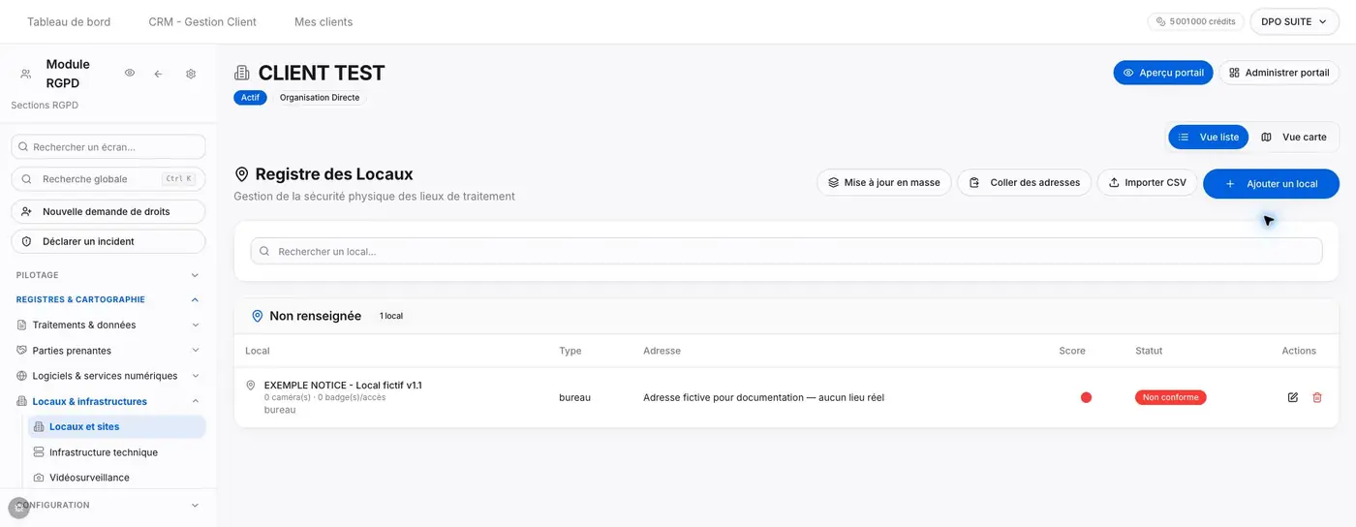Open Tableau de bord tab
The height and width of the screenshot is (527, 1356).
(69, 21)
